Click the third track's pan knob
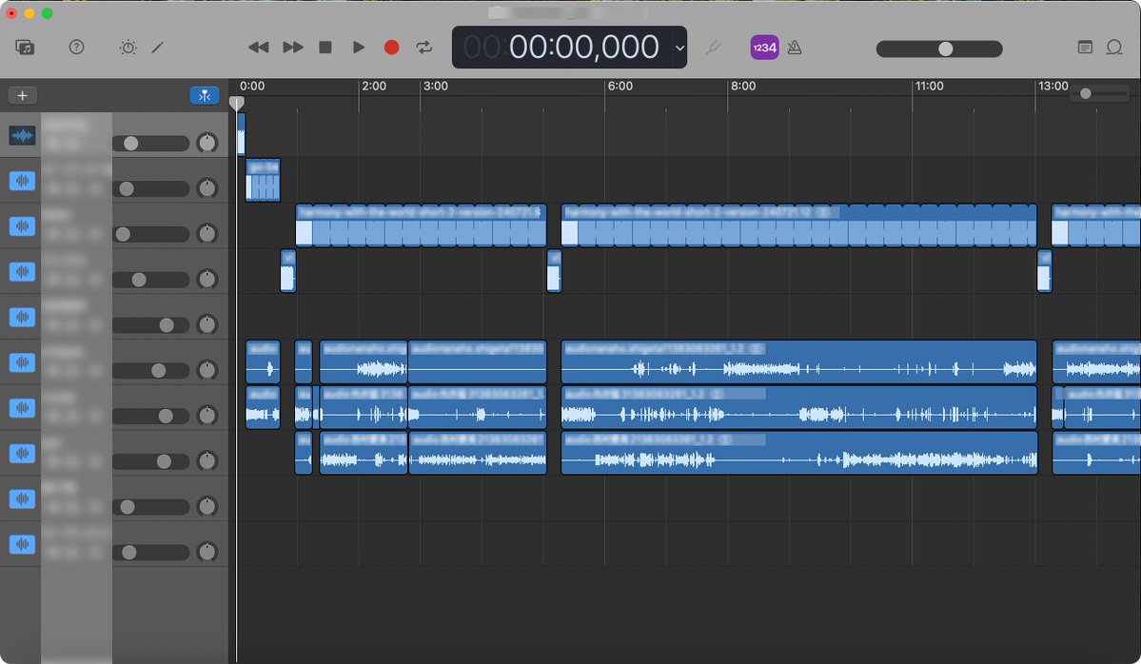Screen dimensions: 1141x664 click(x=207, y=233)
